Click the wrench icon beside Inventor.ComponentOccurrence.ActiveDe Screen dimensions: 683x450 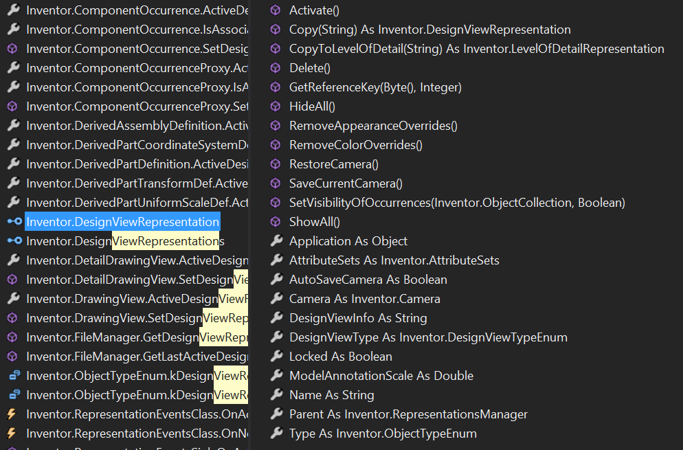point(14,10)
